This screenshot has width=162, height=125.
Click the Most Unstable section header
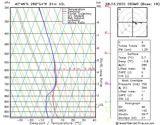pyautogui.click(x=132, y=81)
